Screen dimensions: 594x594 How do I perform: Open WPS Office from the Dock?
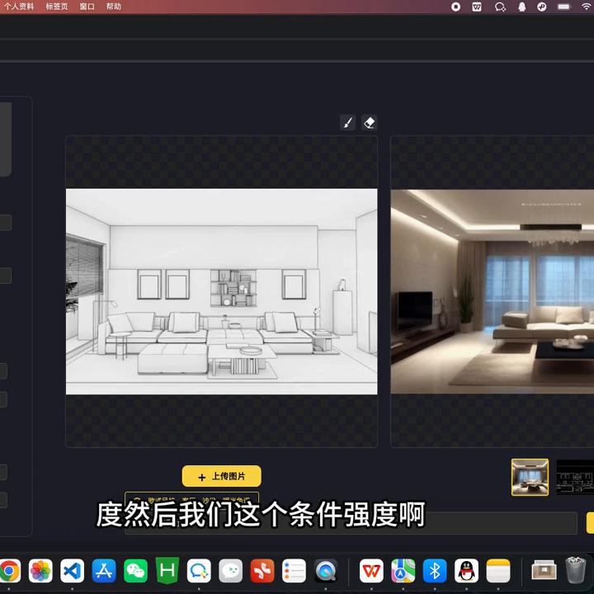pyautogui.click(x=371, y=571)
